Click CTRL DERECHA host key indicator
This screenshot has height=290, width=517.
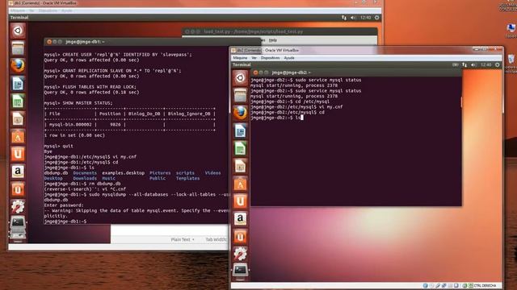pyautogui.click(x=485, y=286)
